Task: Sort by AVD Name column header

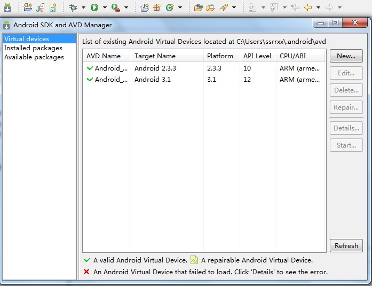Action: coord(107,56)
